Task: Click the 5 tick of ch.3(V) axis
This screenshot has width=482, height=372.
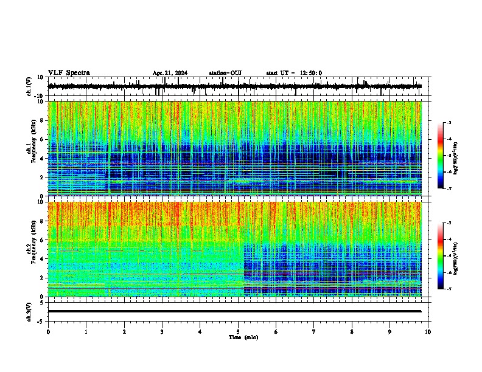Action: pyautogui.click(x=42, y=302)
